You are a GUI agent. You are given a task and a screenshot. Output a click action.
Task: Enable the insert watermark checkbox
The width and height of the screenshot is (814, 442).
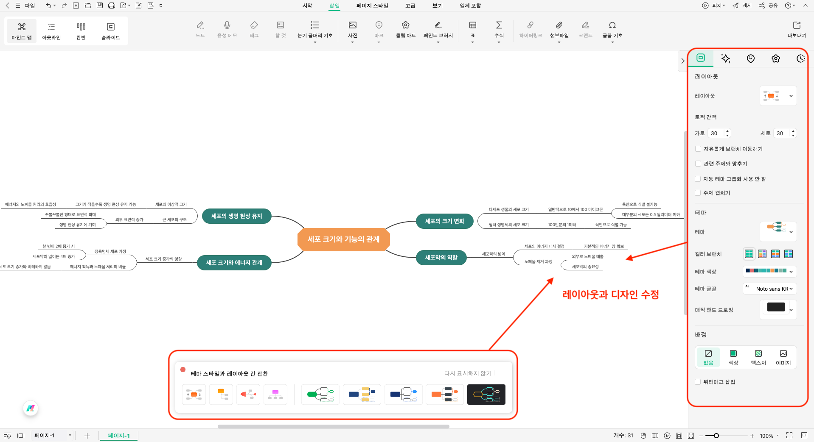tap(698, 382)
